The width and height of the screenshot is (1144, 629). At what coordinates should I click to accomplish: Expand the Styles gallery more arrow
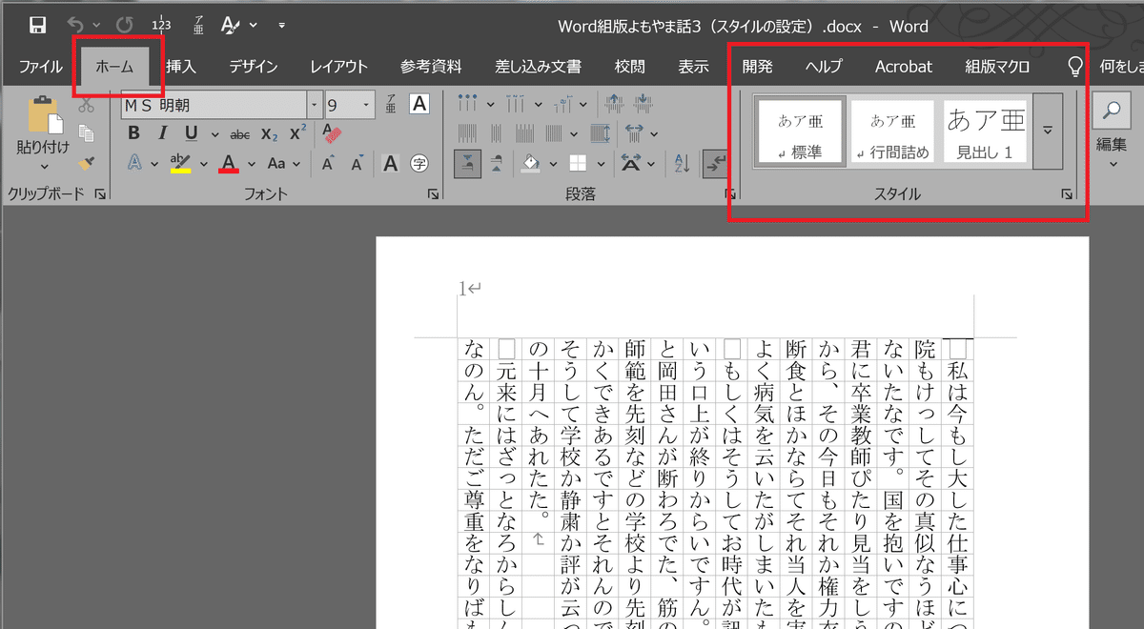coord(1047,132)
